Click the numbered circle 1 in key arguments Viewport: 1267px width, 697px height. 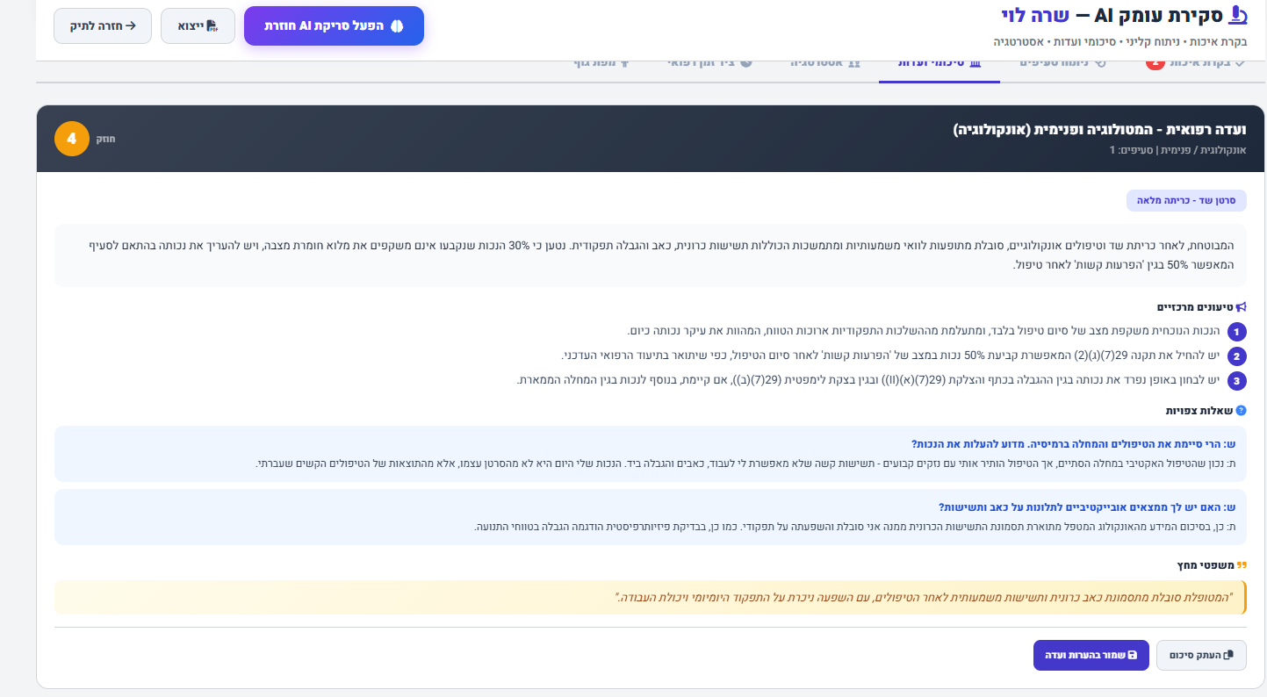[1237, 332]
